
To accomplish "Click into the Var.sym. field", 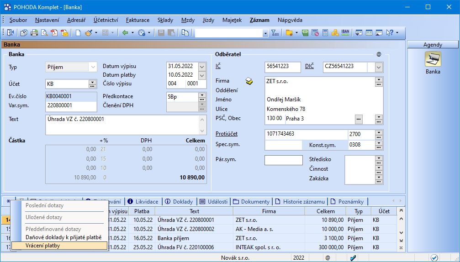I will click(71, 105).
